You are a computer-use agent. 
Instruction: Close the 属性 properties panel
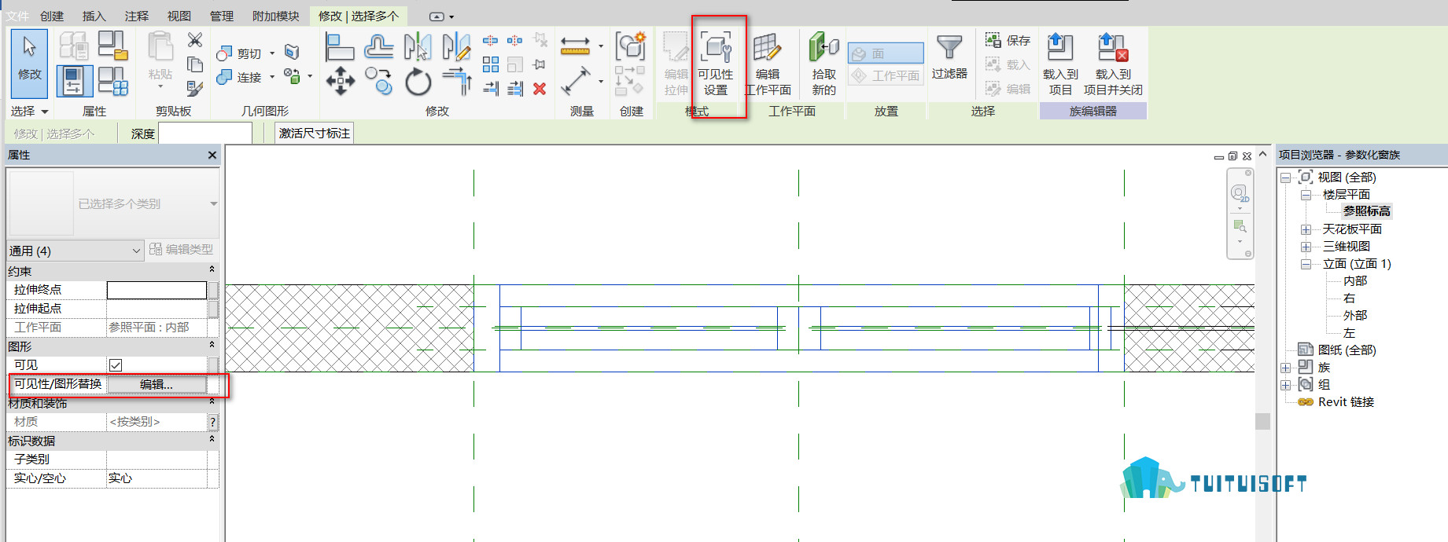(x=212, y=155)
